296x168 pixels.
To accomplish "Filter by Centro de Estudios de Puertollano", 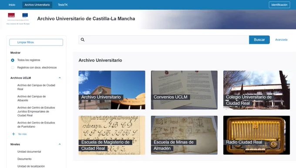I will 36,125.
